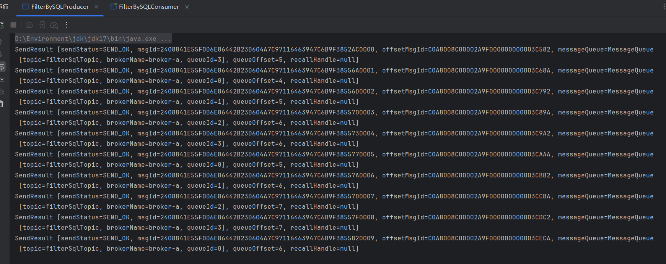Open the run toolbar more actions menu
Image resolution: width=666 pixels, height=264 pixels.
(67, 25)
